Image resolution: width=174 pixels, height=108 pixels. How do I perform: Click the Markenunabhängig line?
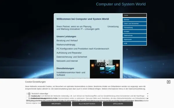66,45
